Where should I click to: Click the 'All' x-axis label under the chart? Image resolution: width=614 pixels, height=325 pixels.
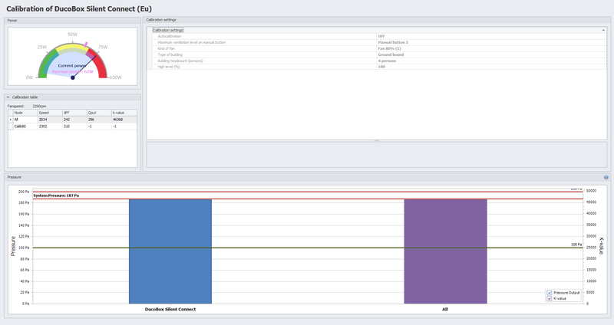click(445, 309)
